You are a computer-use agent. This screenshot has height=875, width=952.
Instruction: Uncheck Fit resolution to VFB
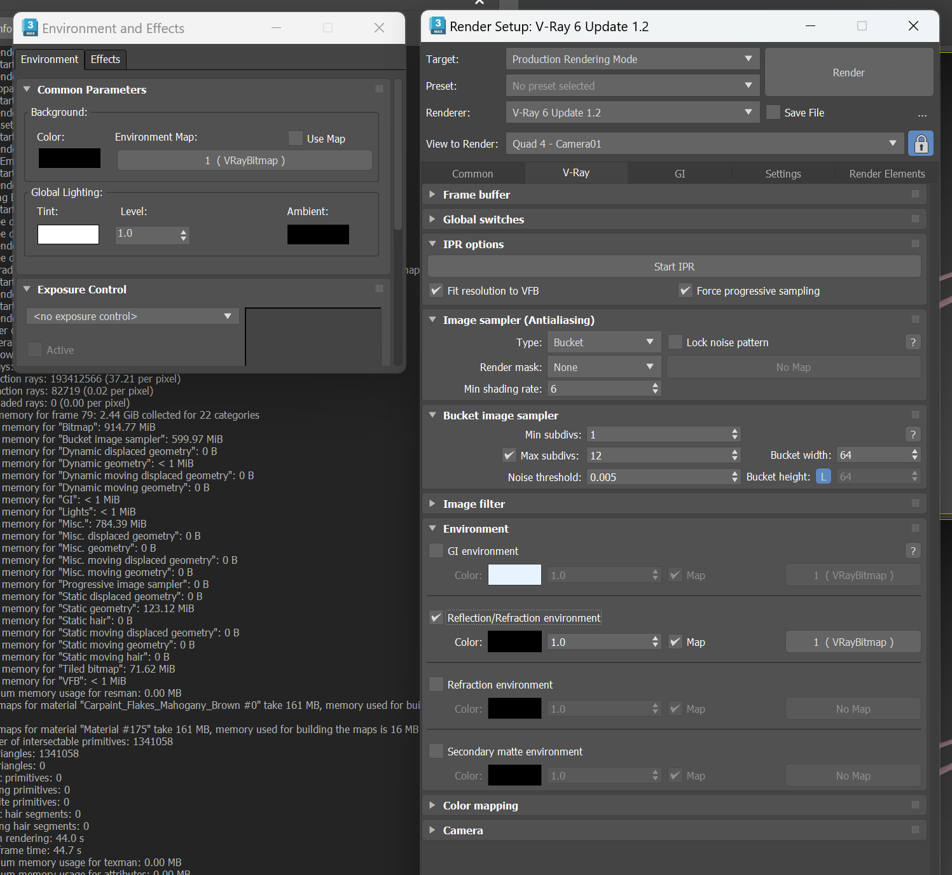point(436,291)
